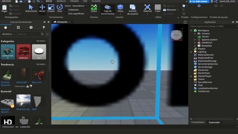Open the toolbox marketplace bag tab
The height and width of the screenshot is (134, 238).
coord(6,27)
